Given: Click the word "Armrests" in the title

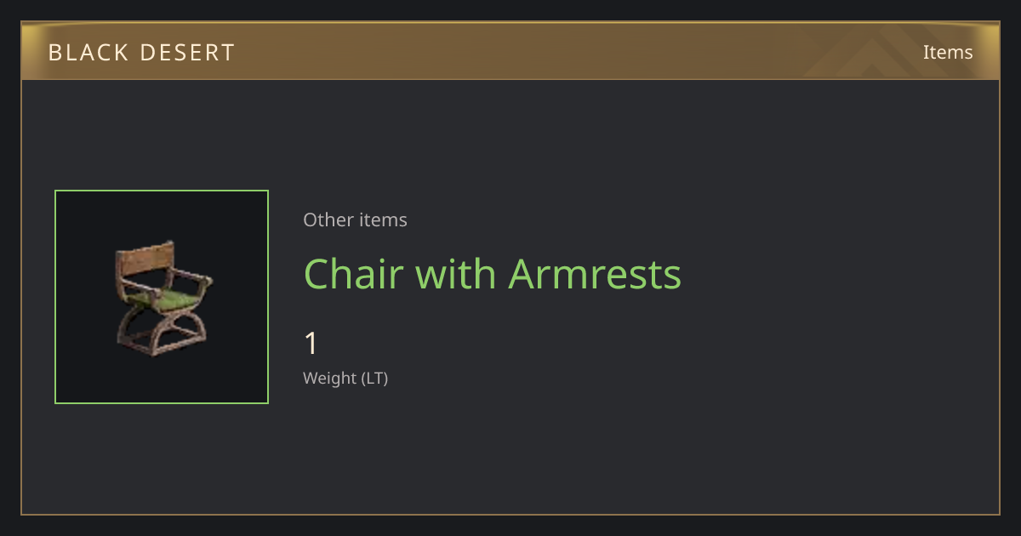Looking at the screenshot, I should [595, 274].
